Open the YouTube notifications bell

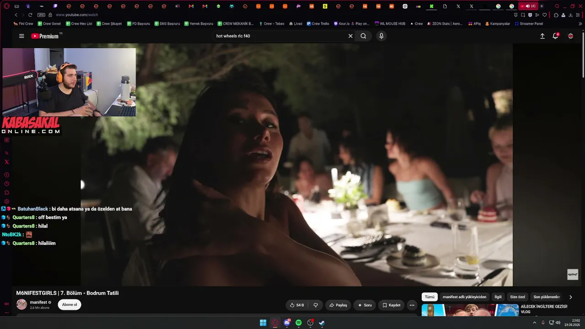(x=556, y=36)
